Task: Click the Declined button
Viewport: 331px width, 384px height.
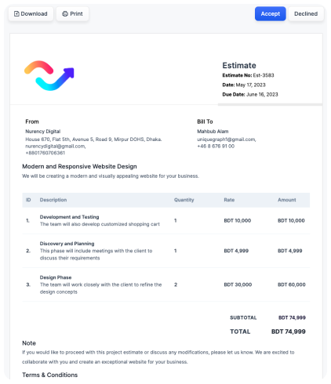Action: coord(306,14)
